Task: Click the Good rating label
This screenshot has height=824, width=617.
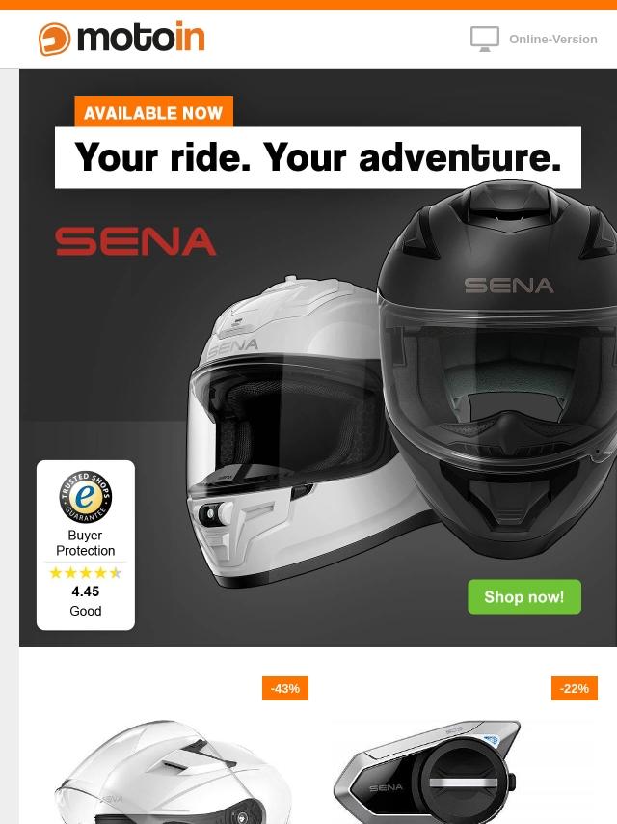Action: pyautogui.click(x=86, y=611)
